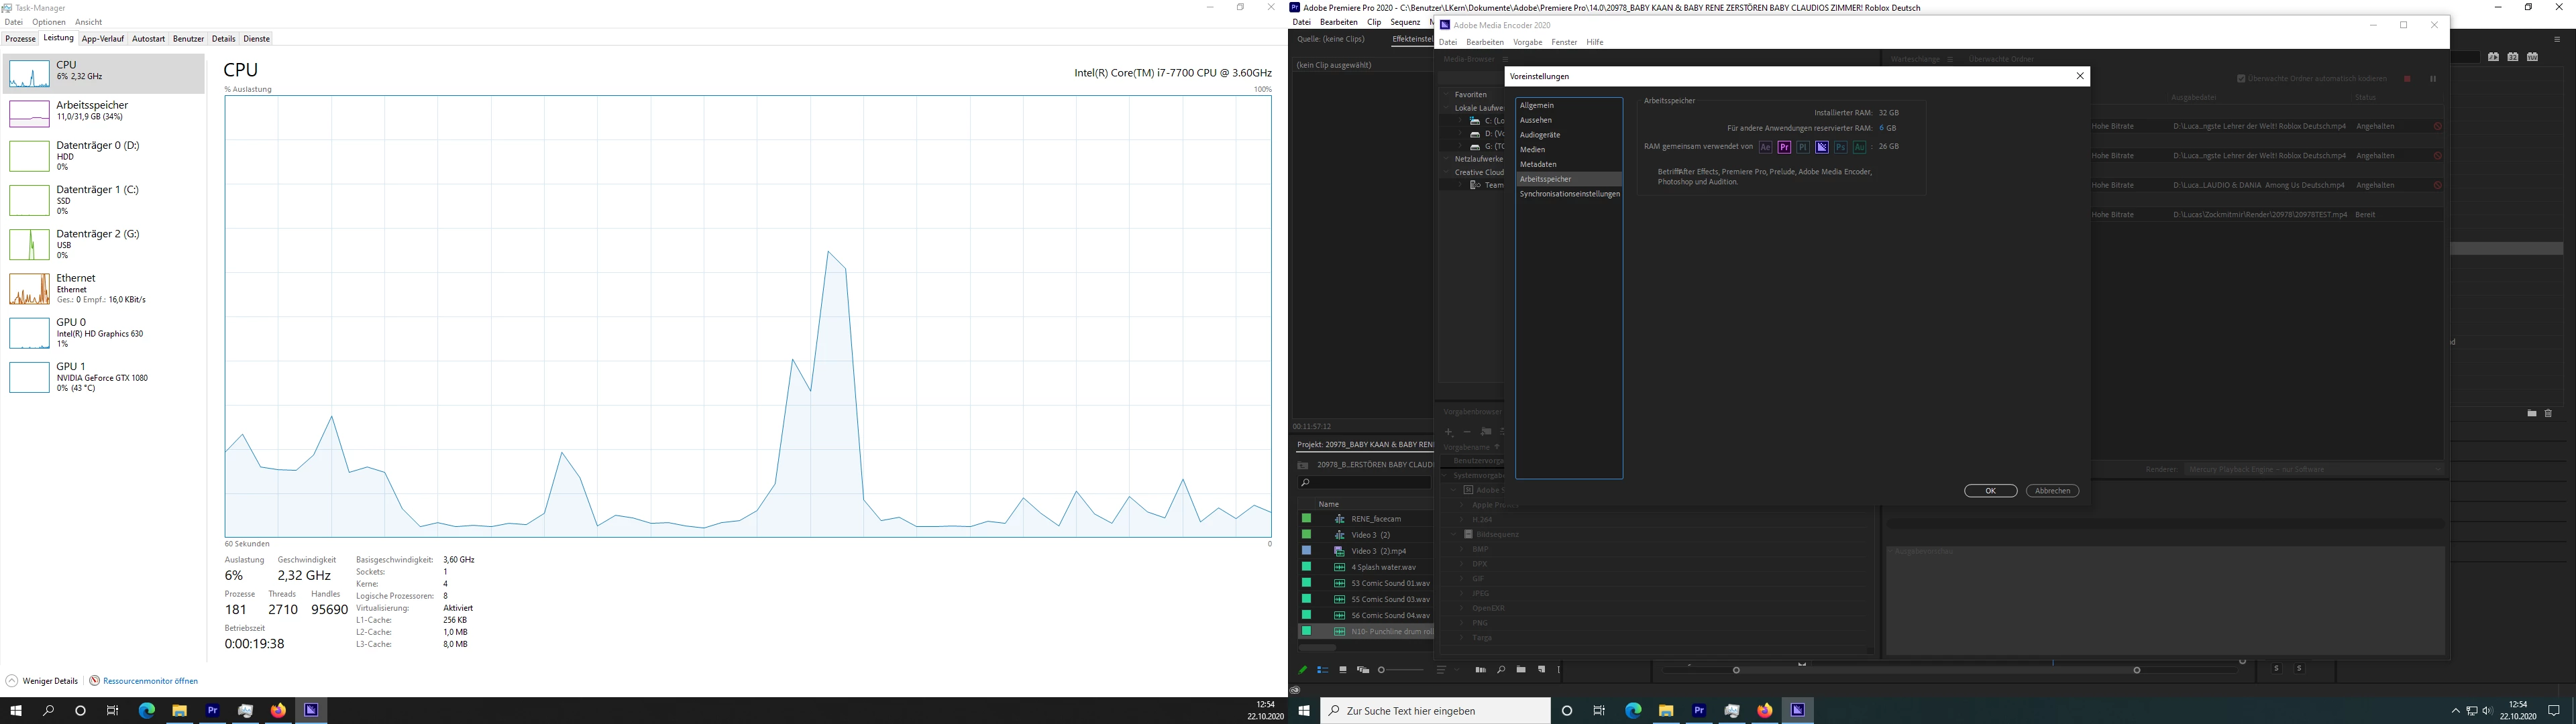Collapse the Creative Cloud group
The width and height of the screenshot is (2576, 724).
pyautogui.click(x=1446, y=172)
